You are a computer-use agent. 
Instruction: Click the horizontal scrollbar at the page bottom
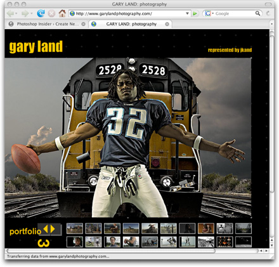[x=111, y=251]
